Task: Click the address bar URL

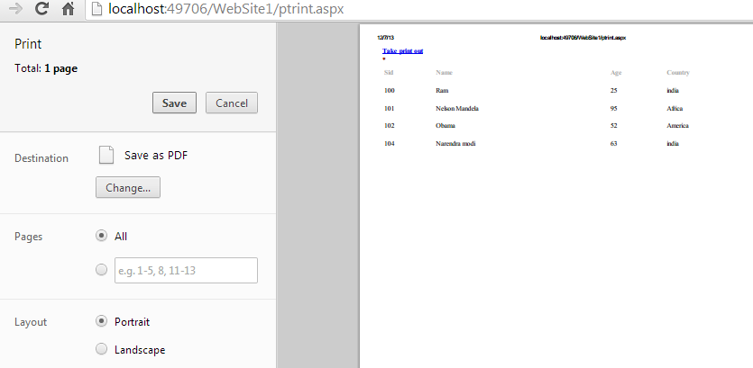Action: click(x=225, y=9)
